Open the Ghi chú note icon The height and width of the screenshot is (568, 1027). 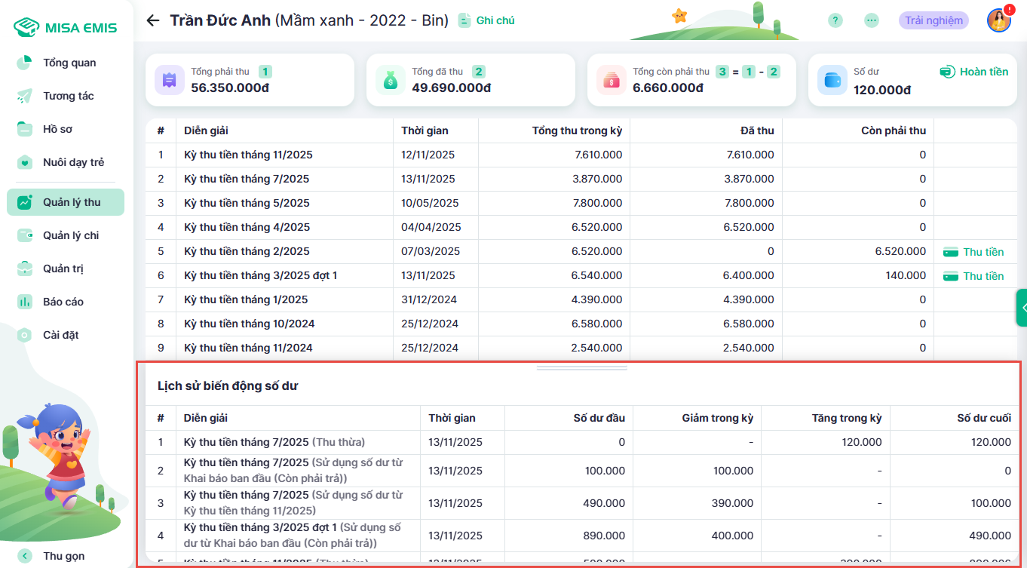point(465,20)
